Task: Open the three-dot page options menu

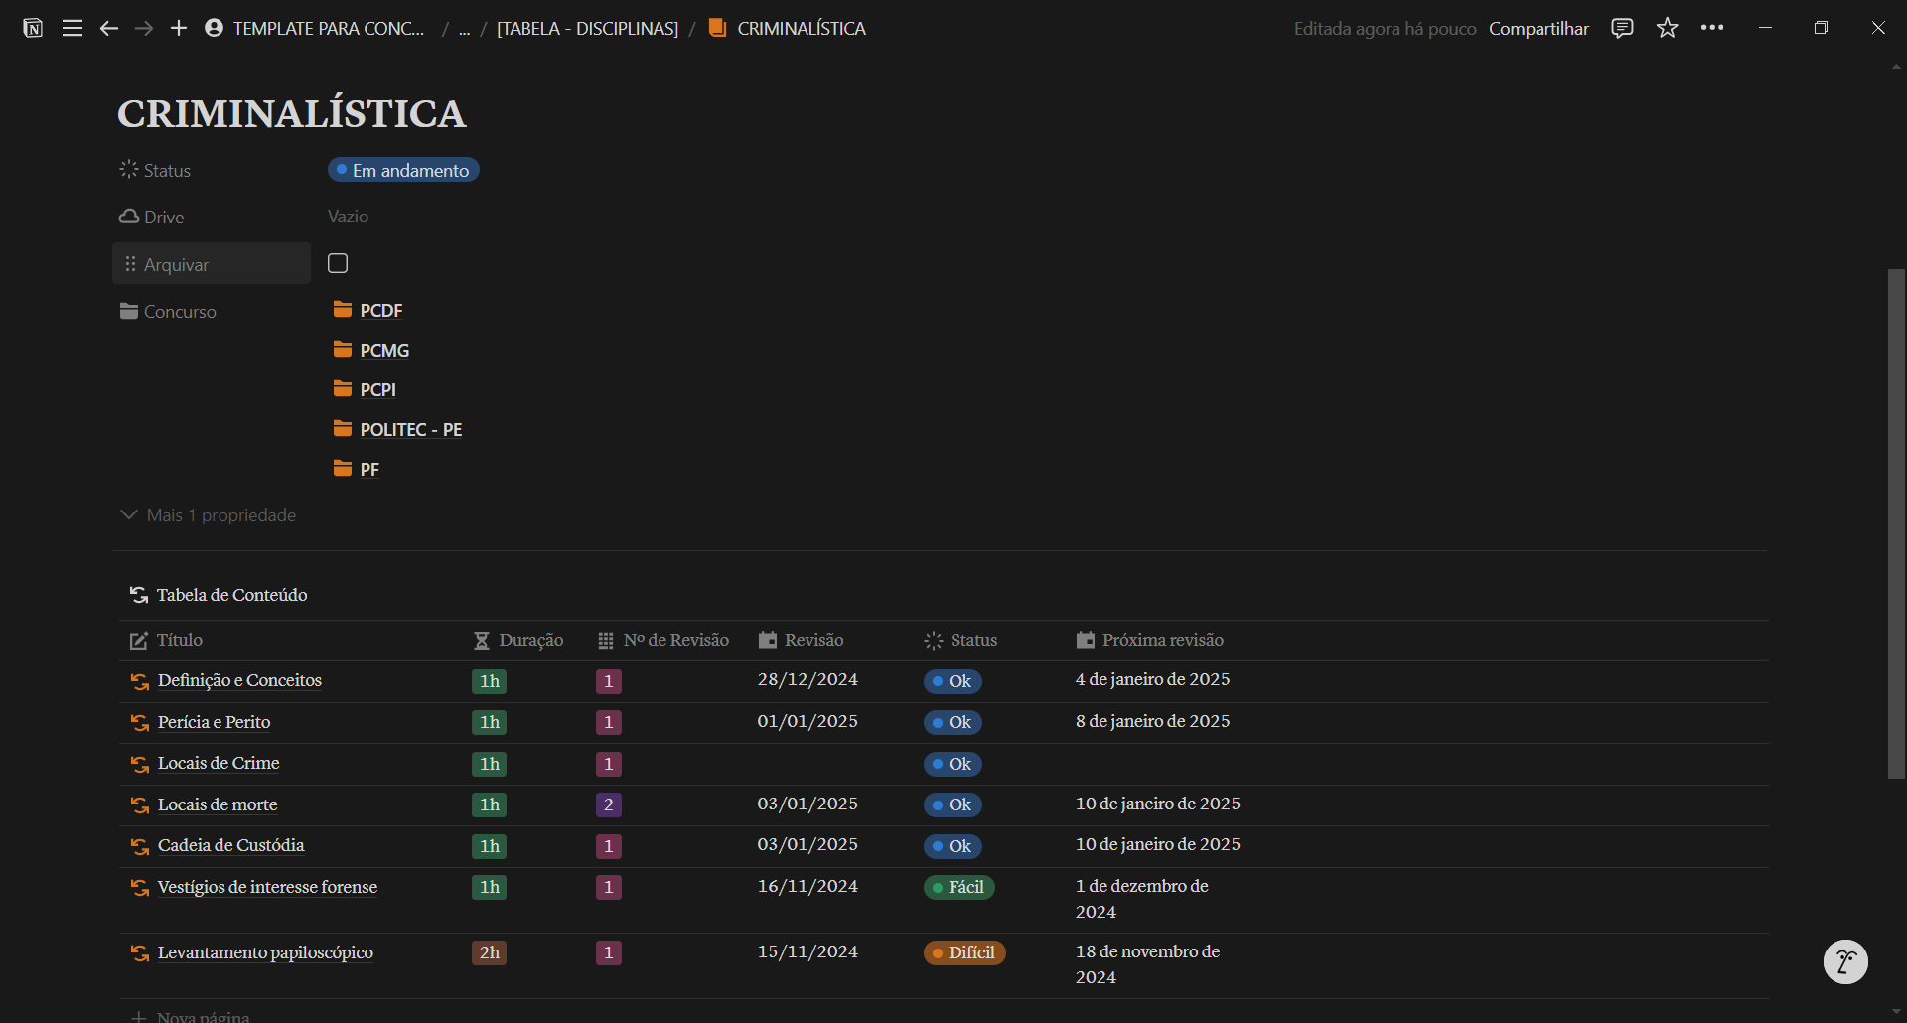Action: click(x=1712, y=28)
